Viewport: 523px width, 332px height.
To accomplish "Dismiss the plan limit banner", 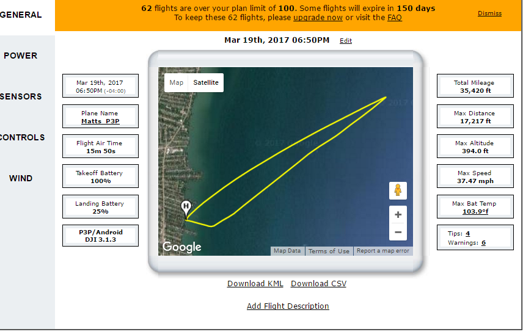I will (489, 13).
